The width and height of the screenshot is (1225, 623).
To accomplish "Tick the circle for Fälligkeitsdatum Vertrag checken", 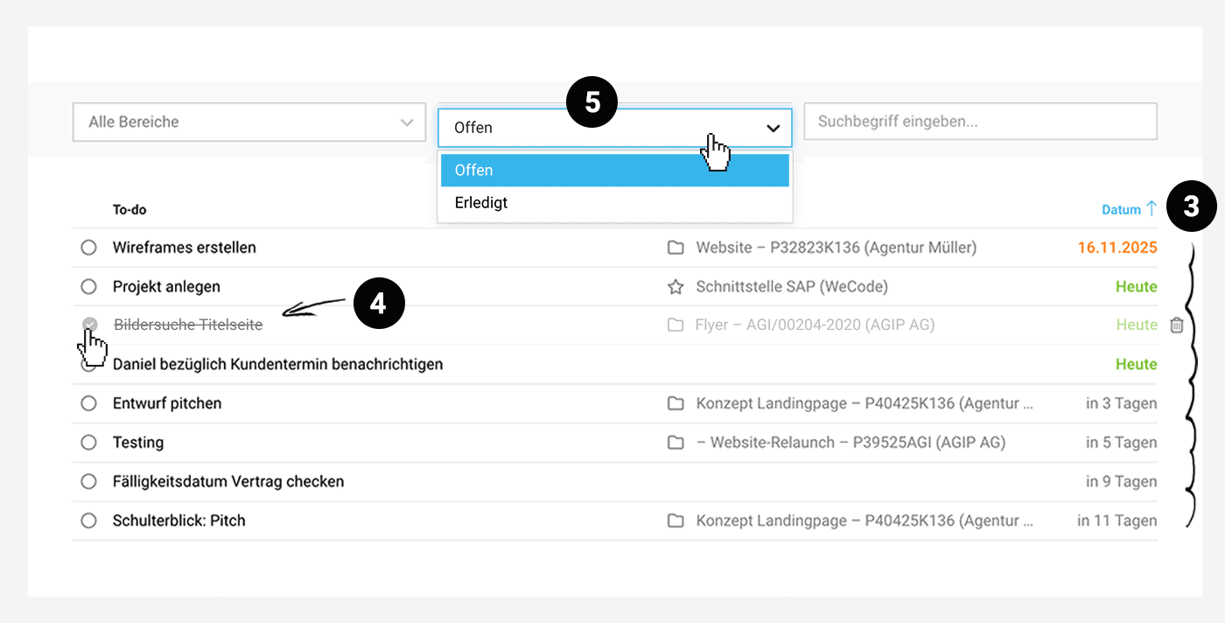I will 88,481.
